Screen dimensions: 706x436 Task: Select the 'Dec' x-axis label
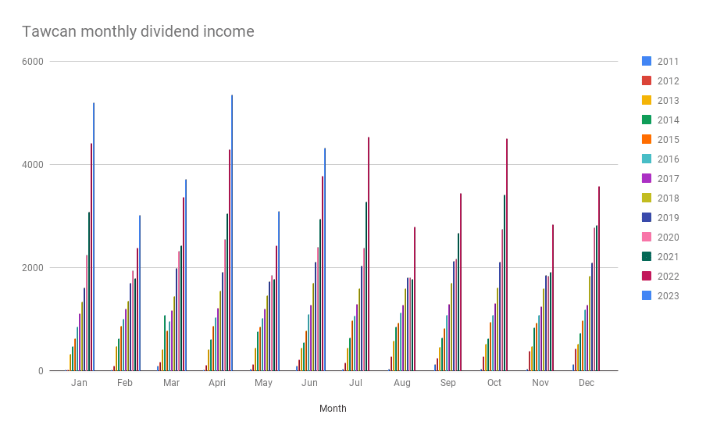(587, 383)
